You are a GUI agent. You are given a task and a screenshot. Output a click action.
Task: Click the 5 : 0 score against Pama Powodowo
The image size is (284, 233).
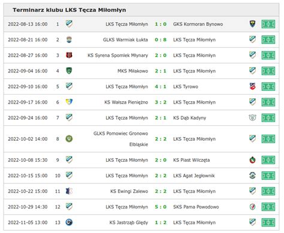point(161,207)
